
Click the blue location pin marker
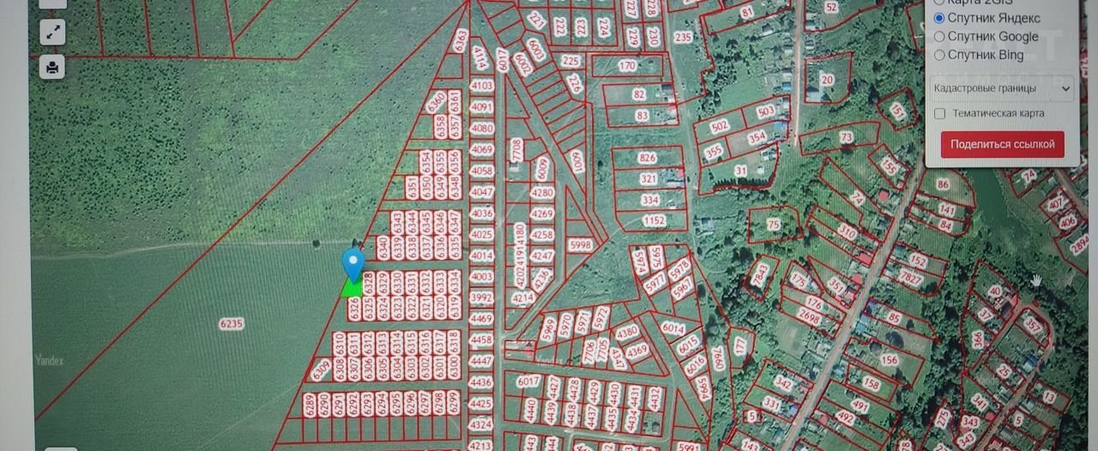click(353, 263)
